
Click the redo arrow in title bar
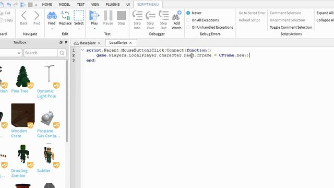(x=16, y=4)
